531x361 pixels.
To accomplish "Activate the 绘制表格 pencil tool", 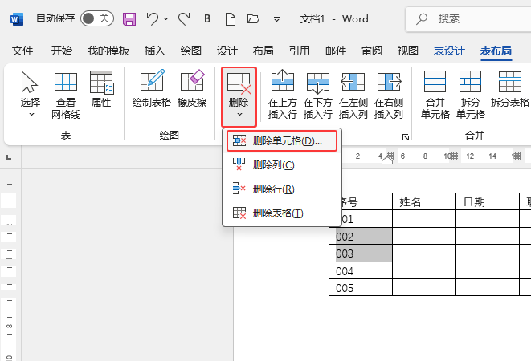I will [151, 88].
